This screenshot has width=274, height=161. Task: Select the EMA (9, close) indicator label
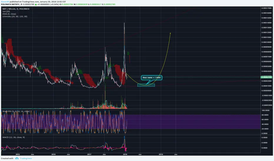(9, 14)
